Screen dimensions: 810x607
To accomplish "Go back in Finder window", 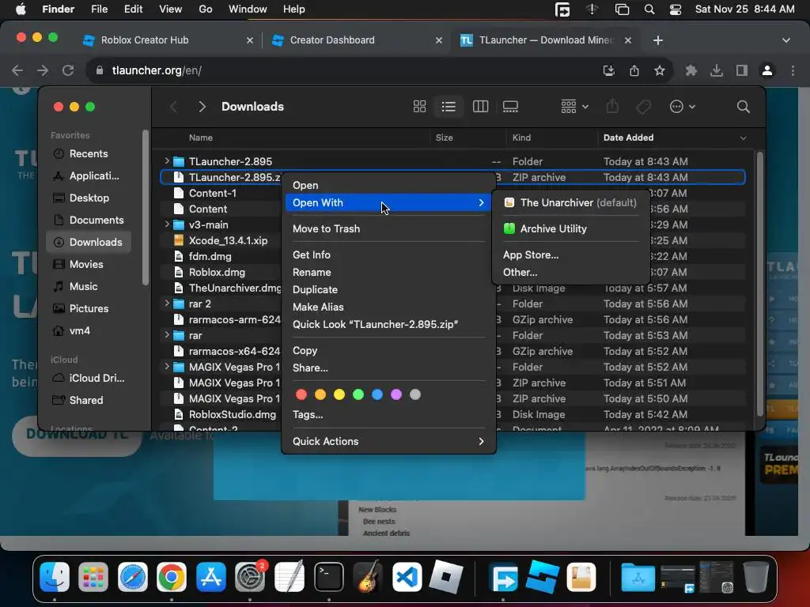I will pyautogui.click(x=173, y=107).
